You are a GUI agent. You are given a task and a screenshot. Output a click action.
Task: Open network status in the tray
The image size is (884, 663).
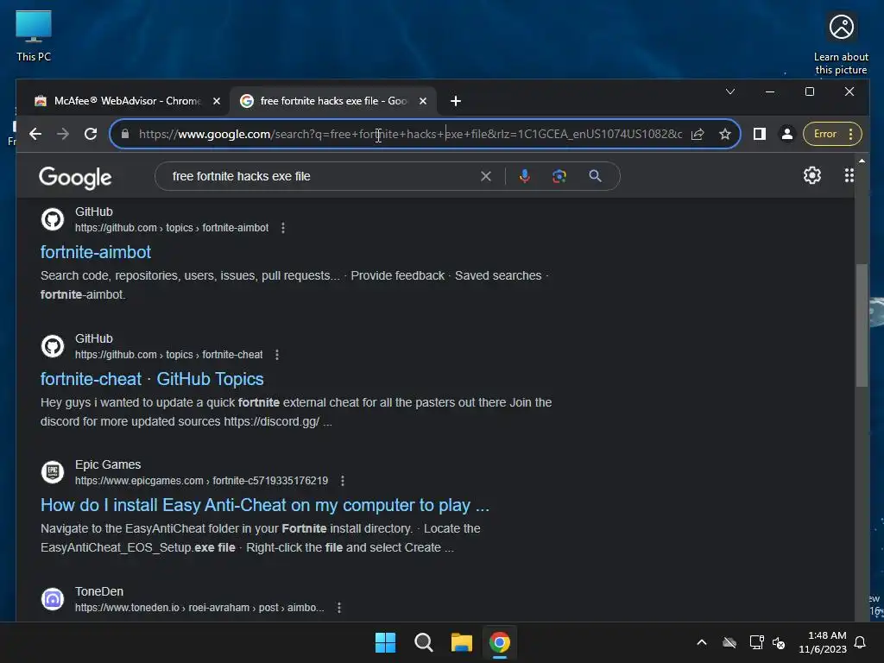[x=756, y=642]
